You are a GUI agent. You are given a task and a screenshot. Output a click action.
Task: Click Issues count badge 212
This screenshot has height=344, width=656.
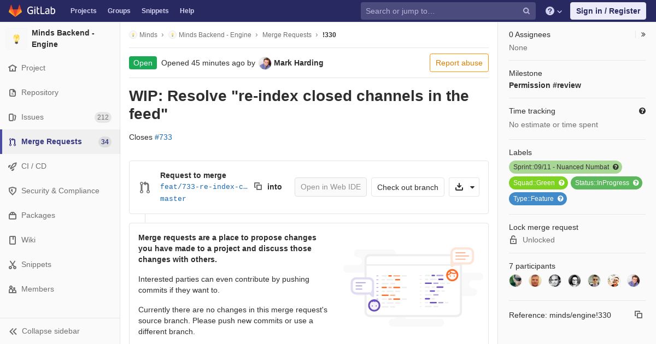tap(103, 117)
